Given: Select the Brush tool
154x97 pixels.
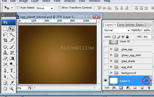Looking at the screenshot, I should click(x=12, y=47).
